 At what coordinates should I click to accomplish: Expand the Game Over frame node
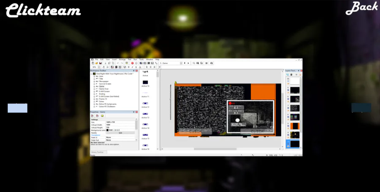tap(94, 89)
